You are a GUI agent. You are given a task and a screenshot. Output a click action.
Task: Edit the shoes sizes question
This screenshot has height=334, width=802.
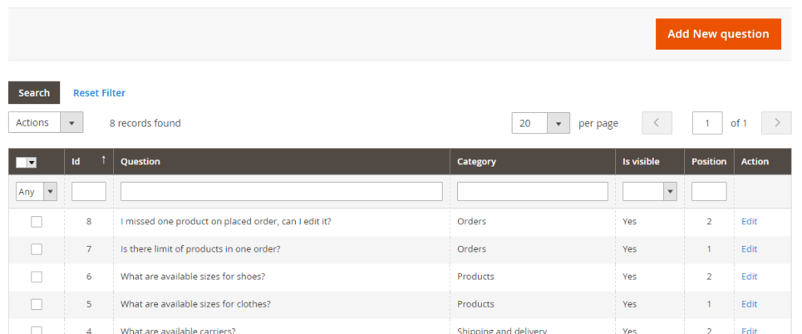click(748, 276)
